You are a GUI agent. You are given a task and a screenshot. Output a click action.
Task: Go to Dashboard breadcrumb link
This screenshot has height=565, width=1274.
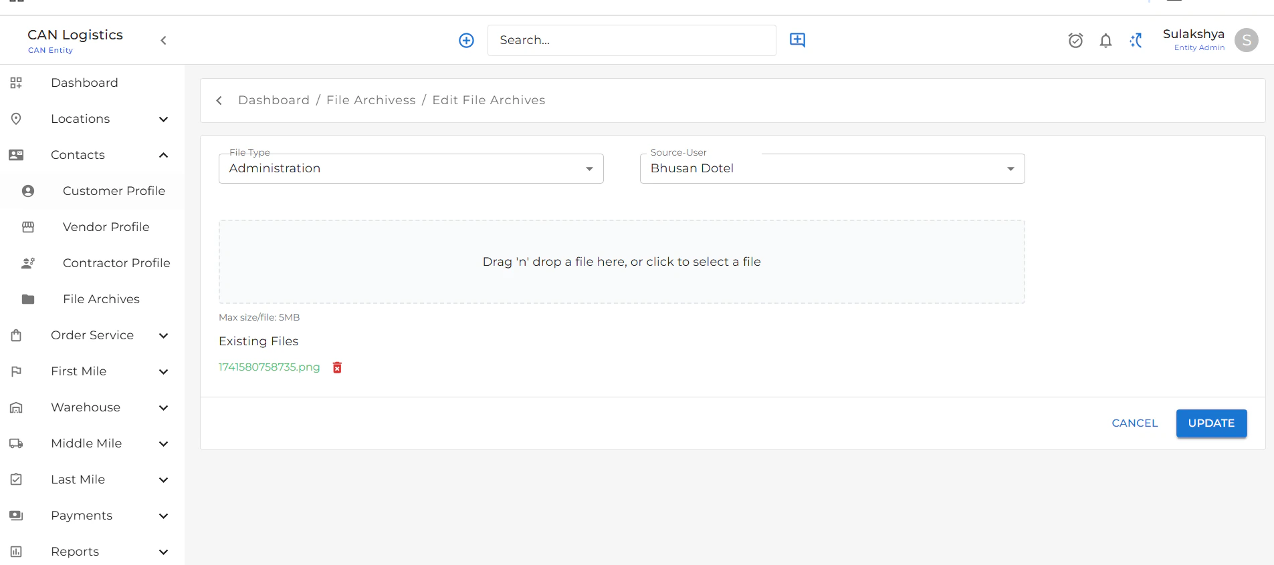[x=274, y=100]
